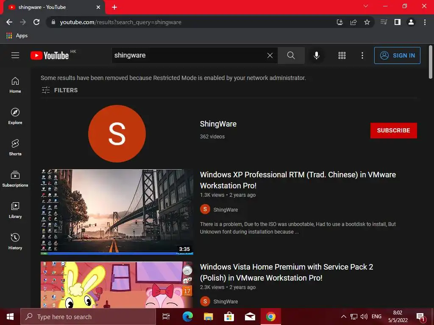Open the Shorts sidebar item
Viewport: 434px width, 325px height.
coord(15,148)
